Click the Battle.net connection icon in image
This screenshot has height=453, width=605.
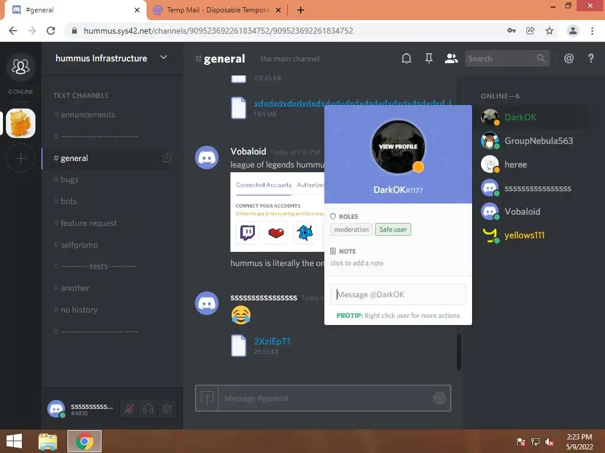tap(305, 232)
